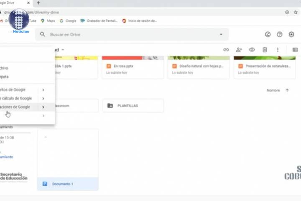Click the trash delete icon
The width and height of the screenshot is (301, 201).
point(265,49)
